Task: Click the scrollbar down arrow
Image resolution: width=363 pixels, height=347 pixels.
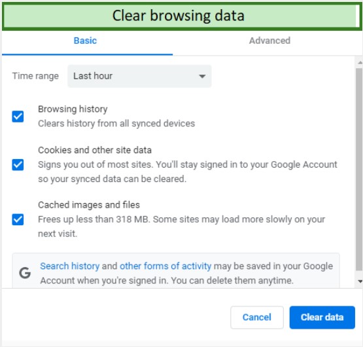Action: 360,282
